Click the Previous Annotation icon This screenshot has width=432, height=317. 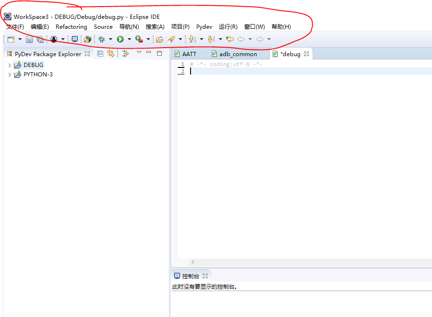click(x=211, y=39)
